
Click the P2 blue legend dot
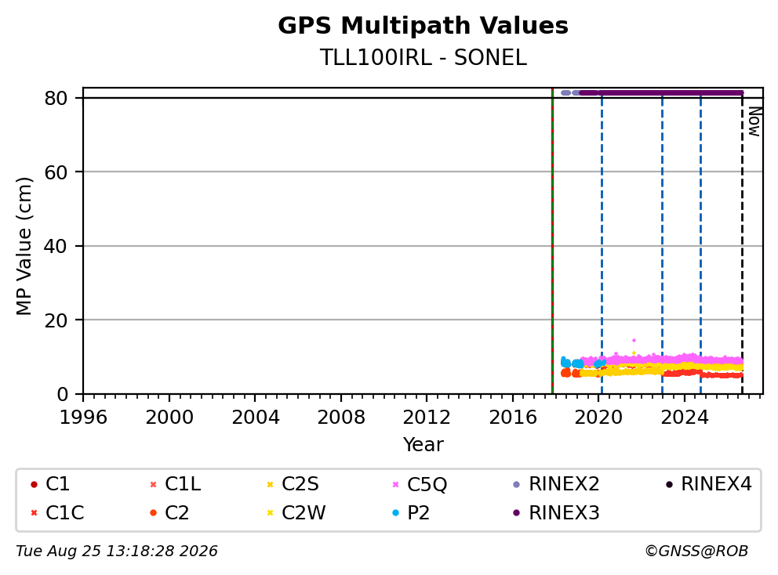pos(395,513)
